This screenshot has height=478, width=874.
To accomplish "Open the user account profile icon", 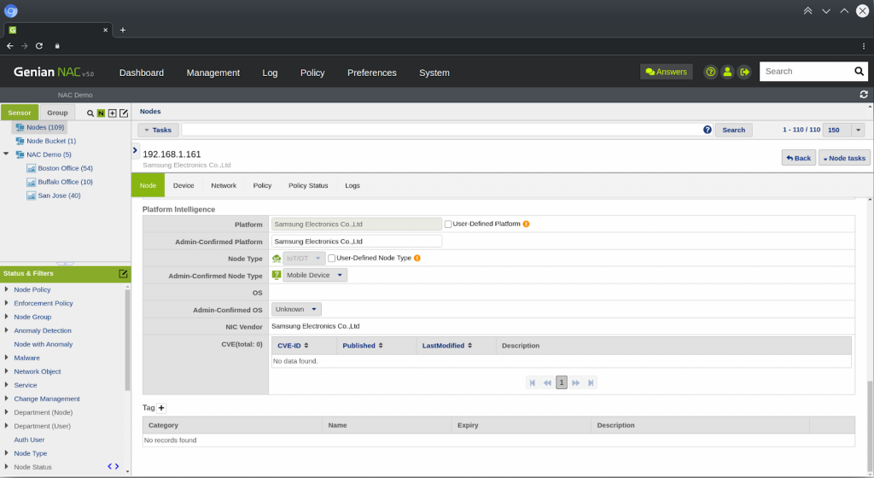I will coord(727,73).
